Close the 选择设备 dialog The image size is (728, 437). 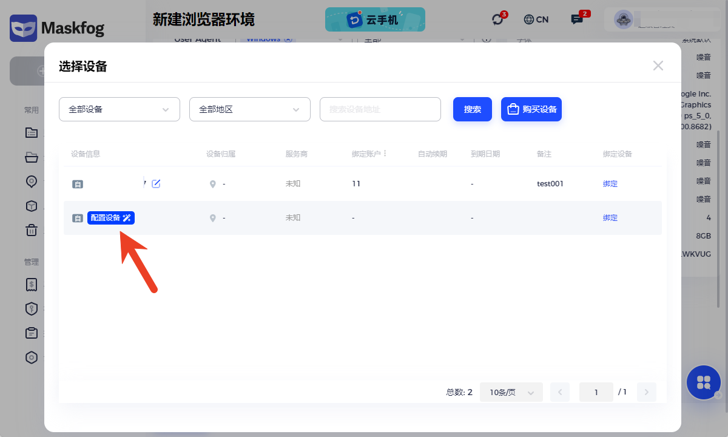tap(658, 66)
